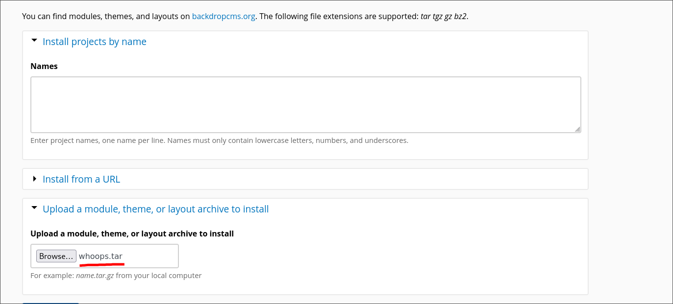Open the backdropcms.org link

(224, 16)
